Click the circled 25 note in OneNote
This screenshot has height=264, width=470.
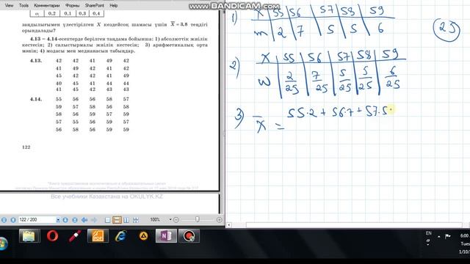point(446,30)
